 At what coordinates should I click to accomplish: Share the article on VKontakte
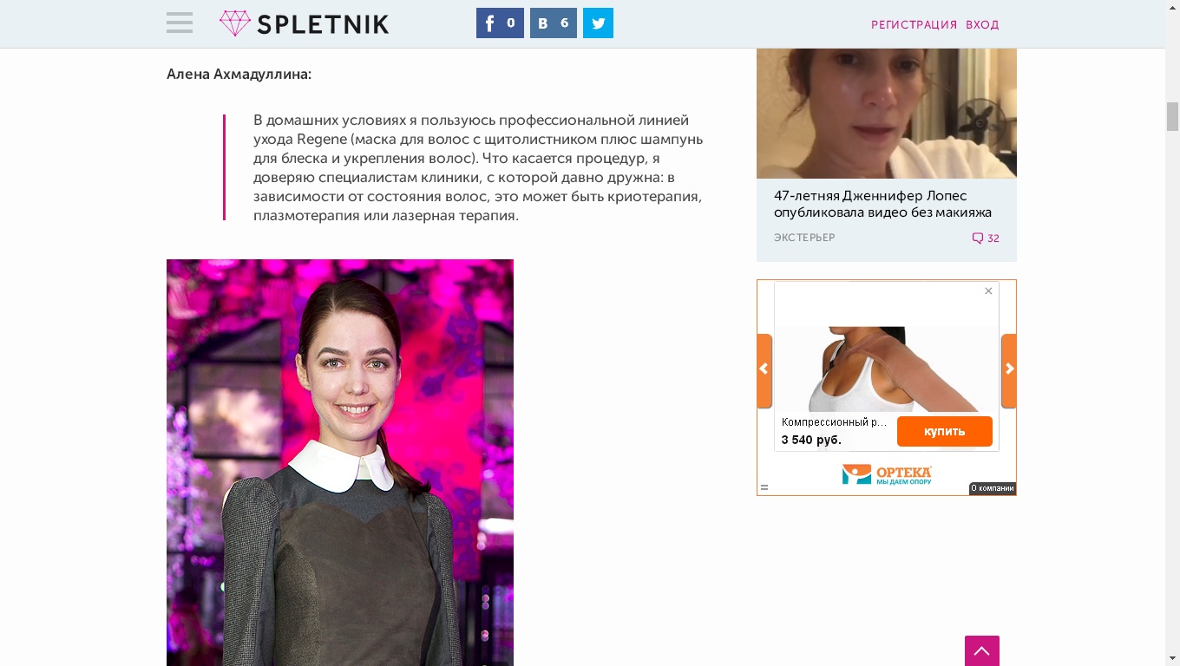click(x=554, y=23)
